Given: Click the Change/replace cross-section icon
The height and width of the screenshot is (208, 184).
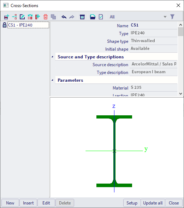Looking at the screenshot, I should click(30, 17).
